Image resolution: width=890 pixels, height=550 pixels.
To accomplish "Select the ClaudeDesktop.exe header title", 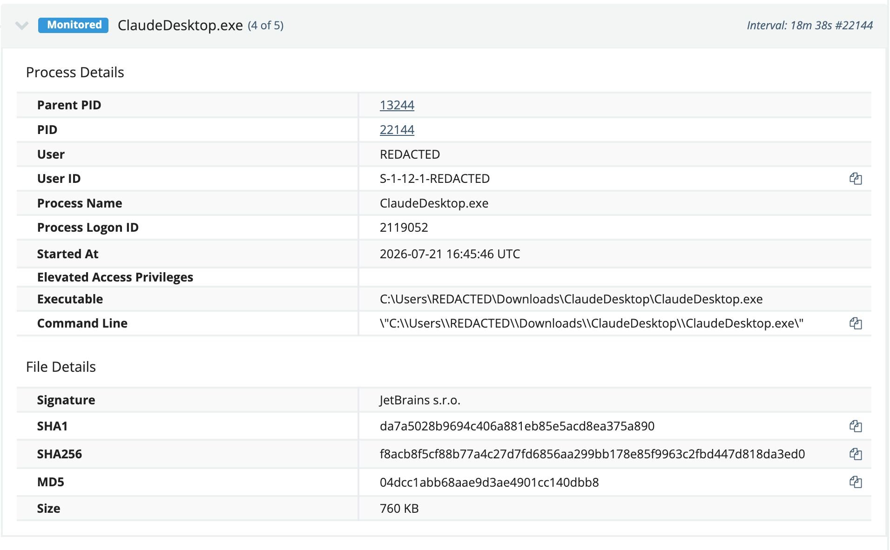I will coord(180,25).
